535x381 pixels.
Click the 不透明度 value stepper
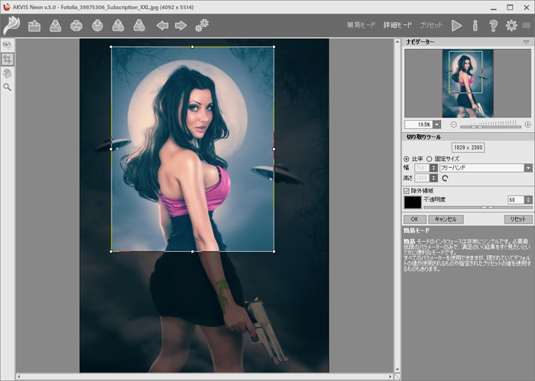pos(528,200)
